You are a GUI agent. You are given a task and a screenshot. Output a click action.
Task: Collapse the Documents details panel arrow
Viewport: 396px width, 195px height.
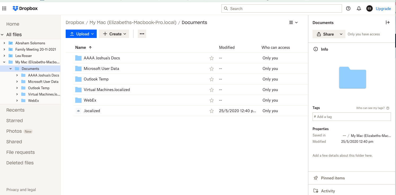pyautogui.click(x=388, y=22)
